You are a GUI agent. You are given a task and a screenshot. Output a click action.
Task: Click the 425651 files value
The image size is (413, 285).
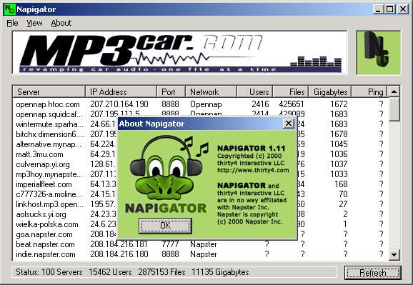pyautogui.click(x=292, y=104)
